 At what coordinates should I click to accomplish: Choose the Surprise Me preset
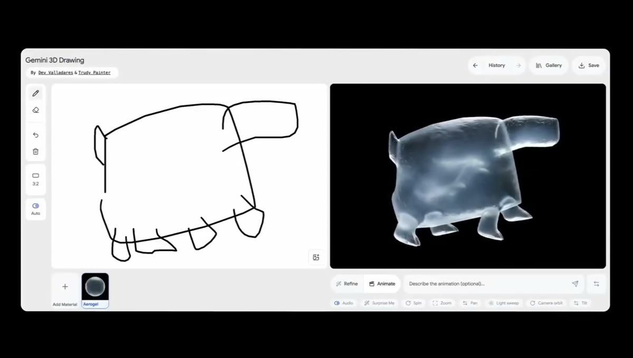(379, 303)
